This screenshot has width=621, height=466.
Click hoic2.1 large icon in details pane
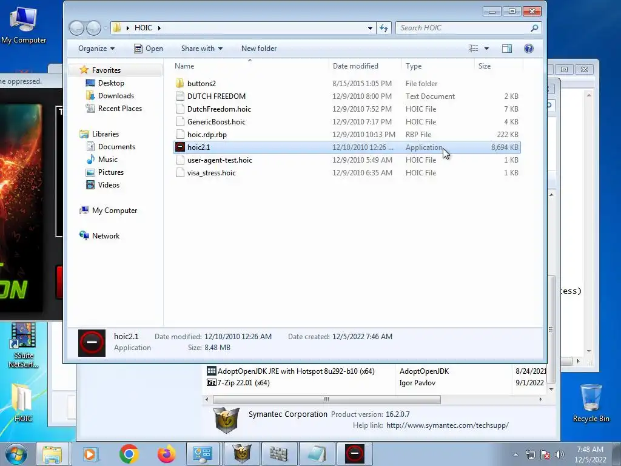pos(92,343)
